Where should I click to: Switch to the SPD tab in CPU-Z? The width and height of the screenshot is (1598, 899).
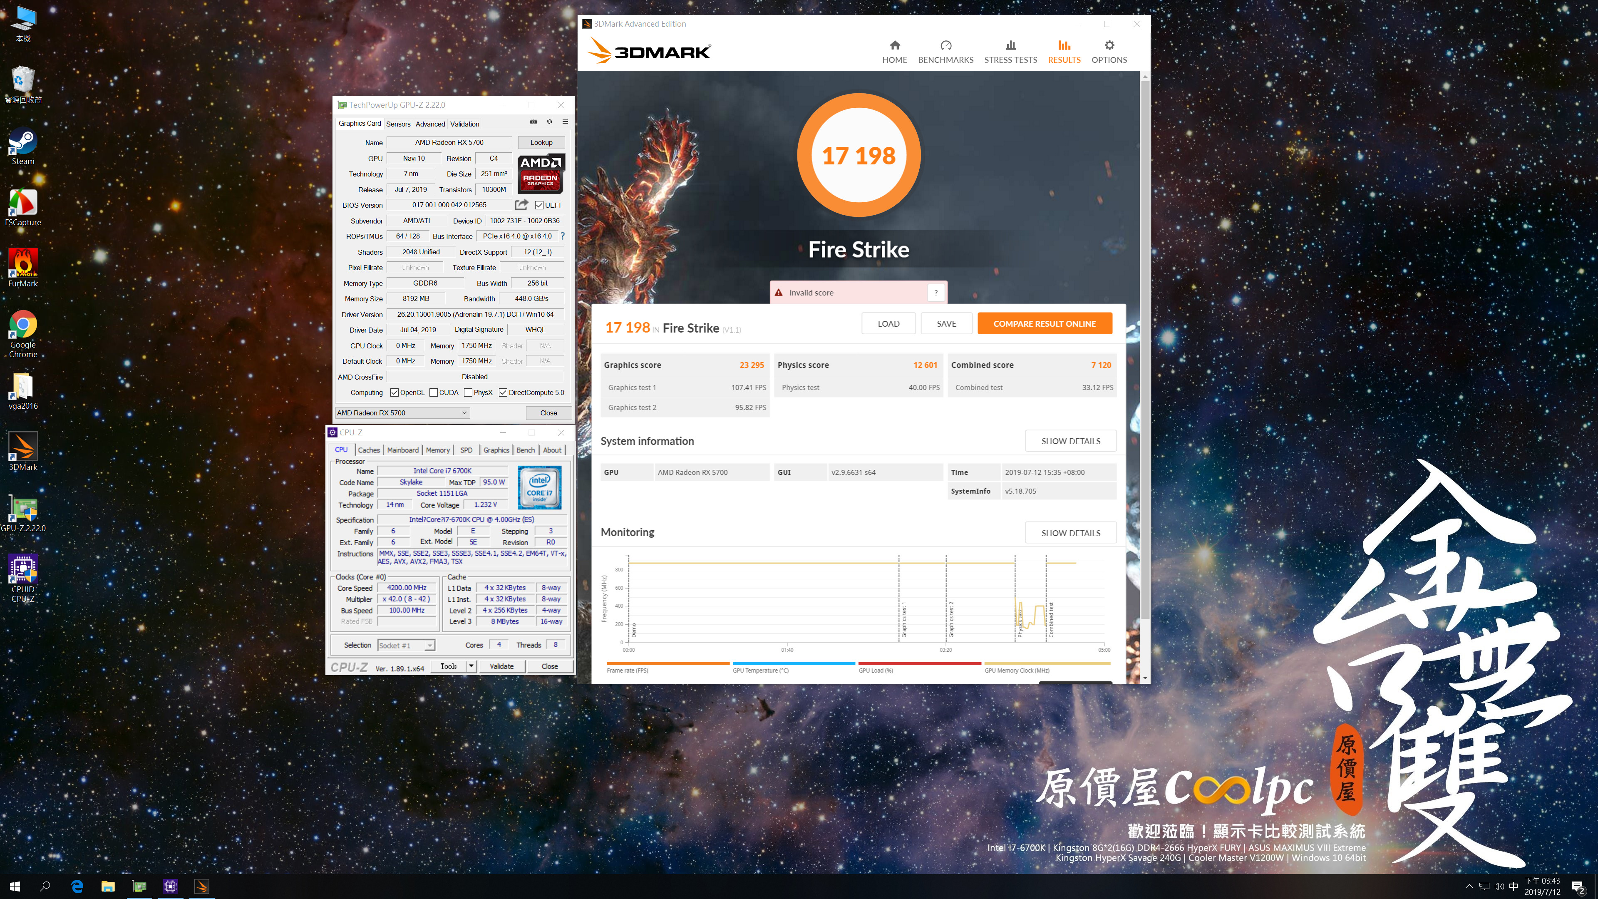click(466, 450)
